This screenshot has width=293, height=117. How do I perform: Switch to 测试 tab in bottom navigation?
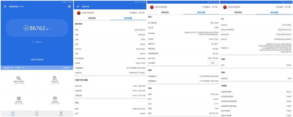coord(13,113)
